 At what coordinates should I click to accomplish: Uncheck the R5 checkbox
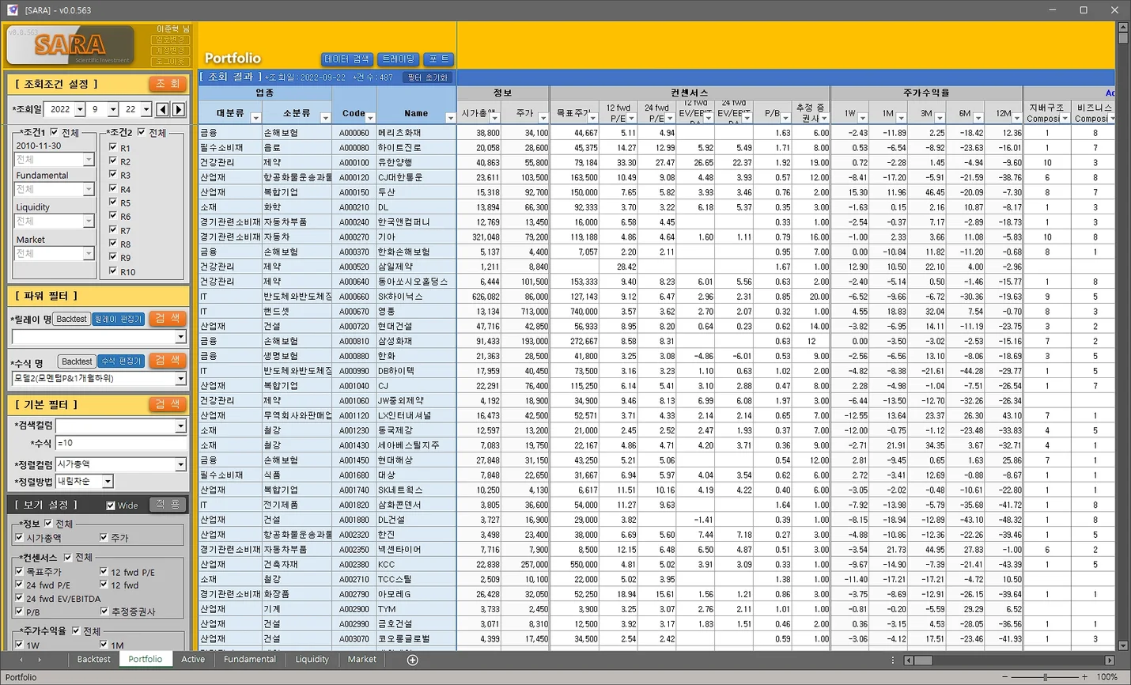113,202
